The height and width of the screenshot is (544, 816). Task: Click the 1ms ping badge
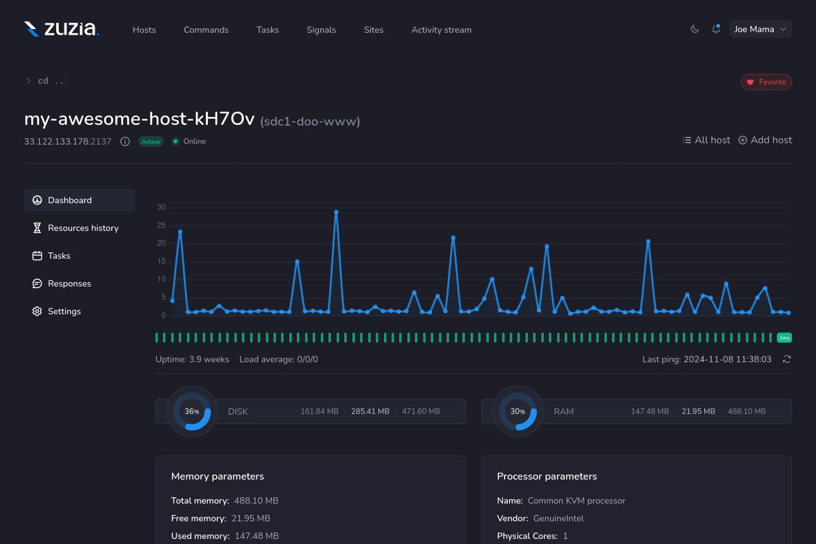point(784,338)
